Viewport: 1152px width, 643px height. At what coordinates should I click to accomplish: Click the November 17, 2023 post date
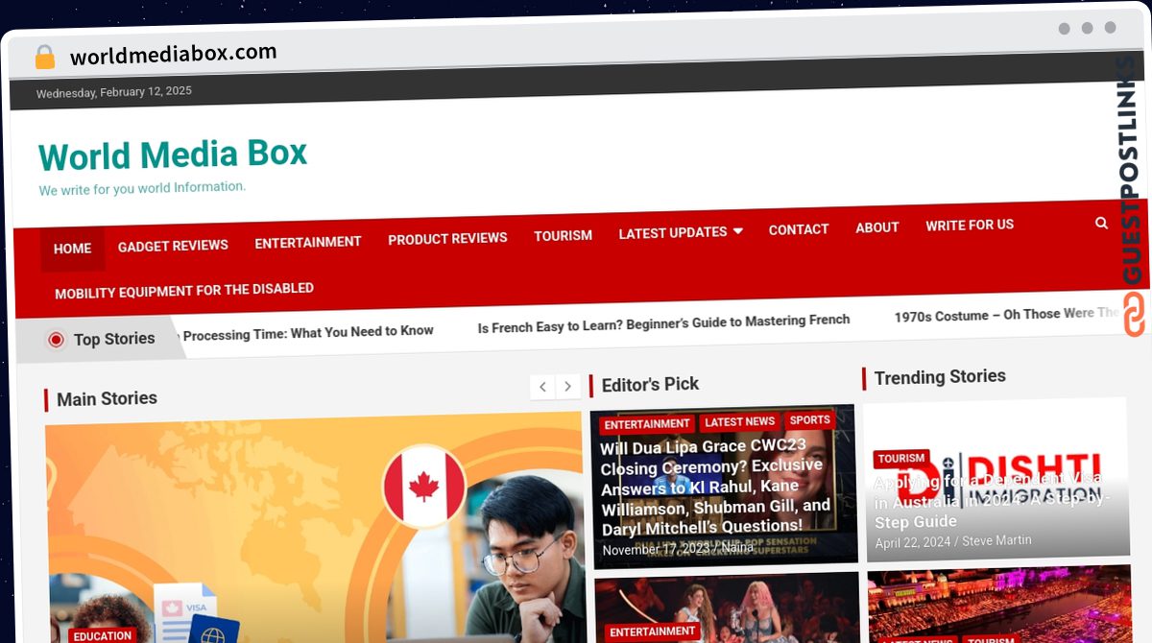(657, 550)
